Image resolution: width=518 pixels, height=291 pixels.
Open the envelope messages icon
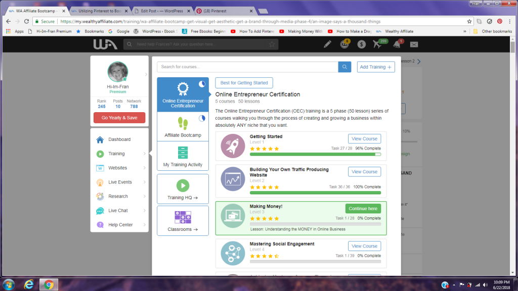point(414,44)
